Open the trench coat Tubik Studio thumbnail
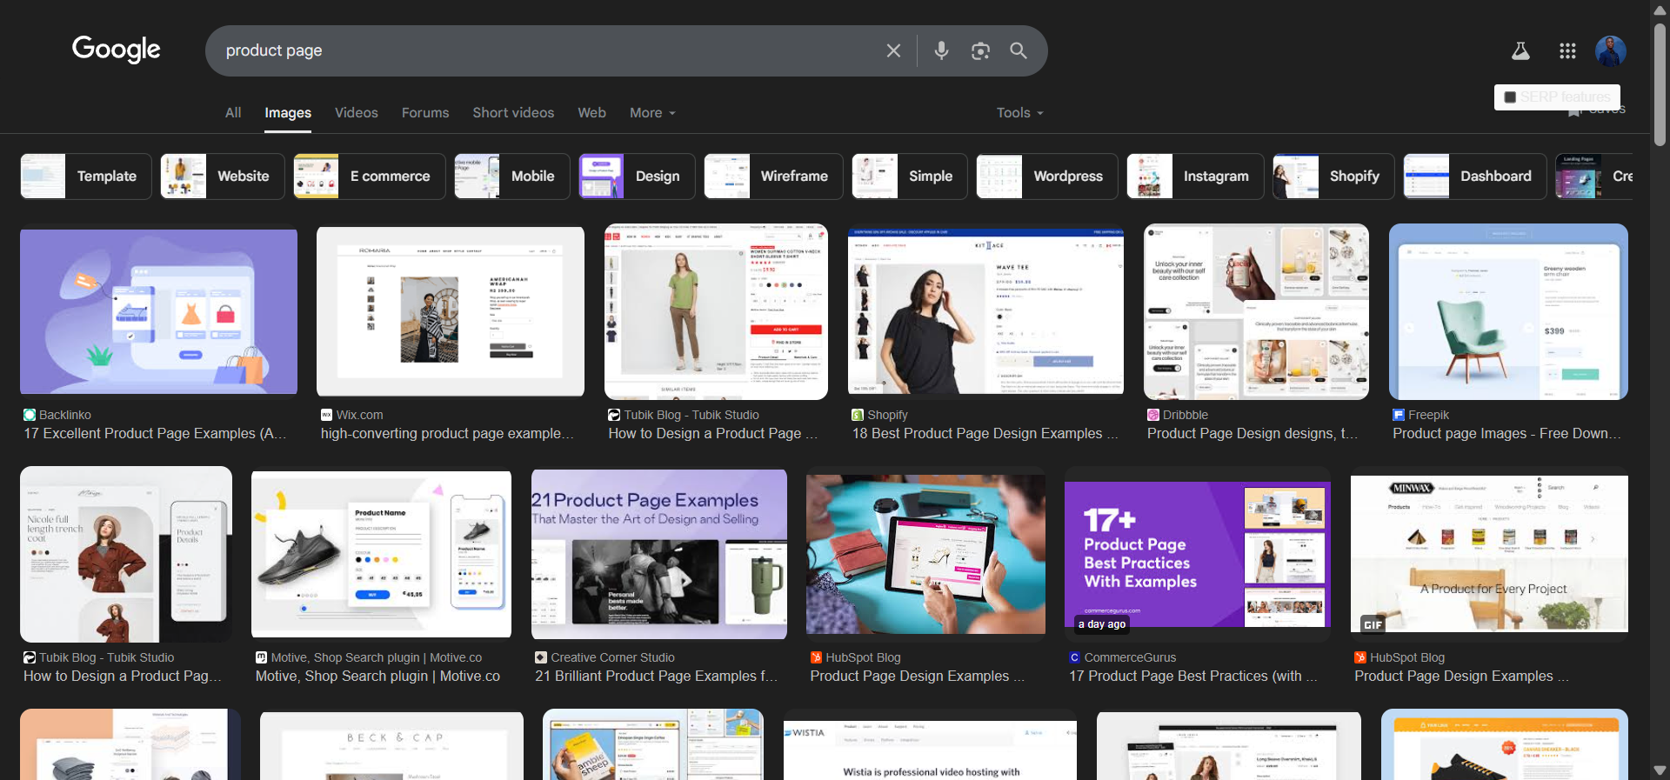 click(x=126, y=555)
